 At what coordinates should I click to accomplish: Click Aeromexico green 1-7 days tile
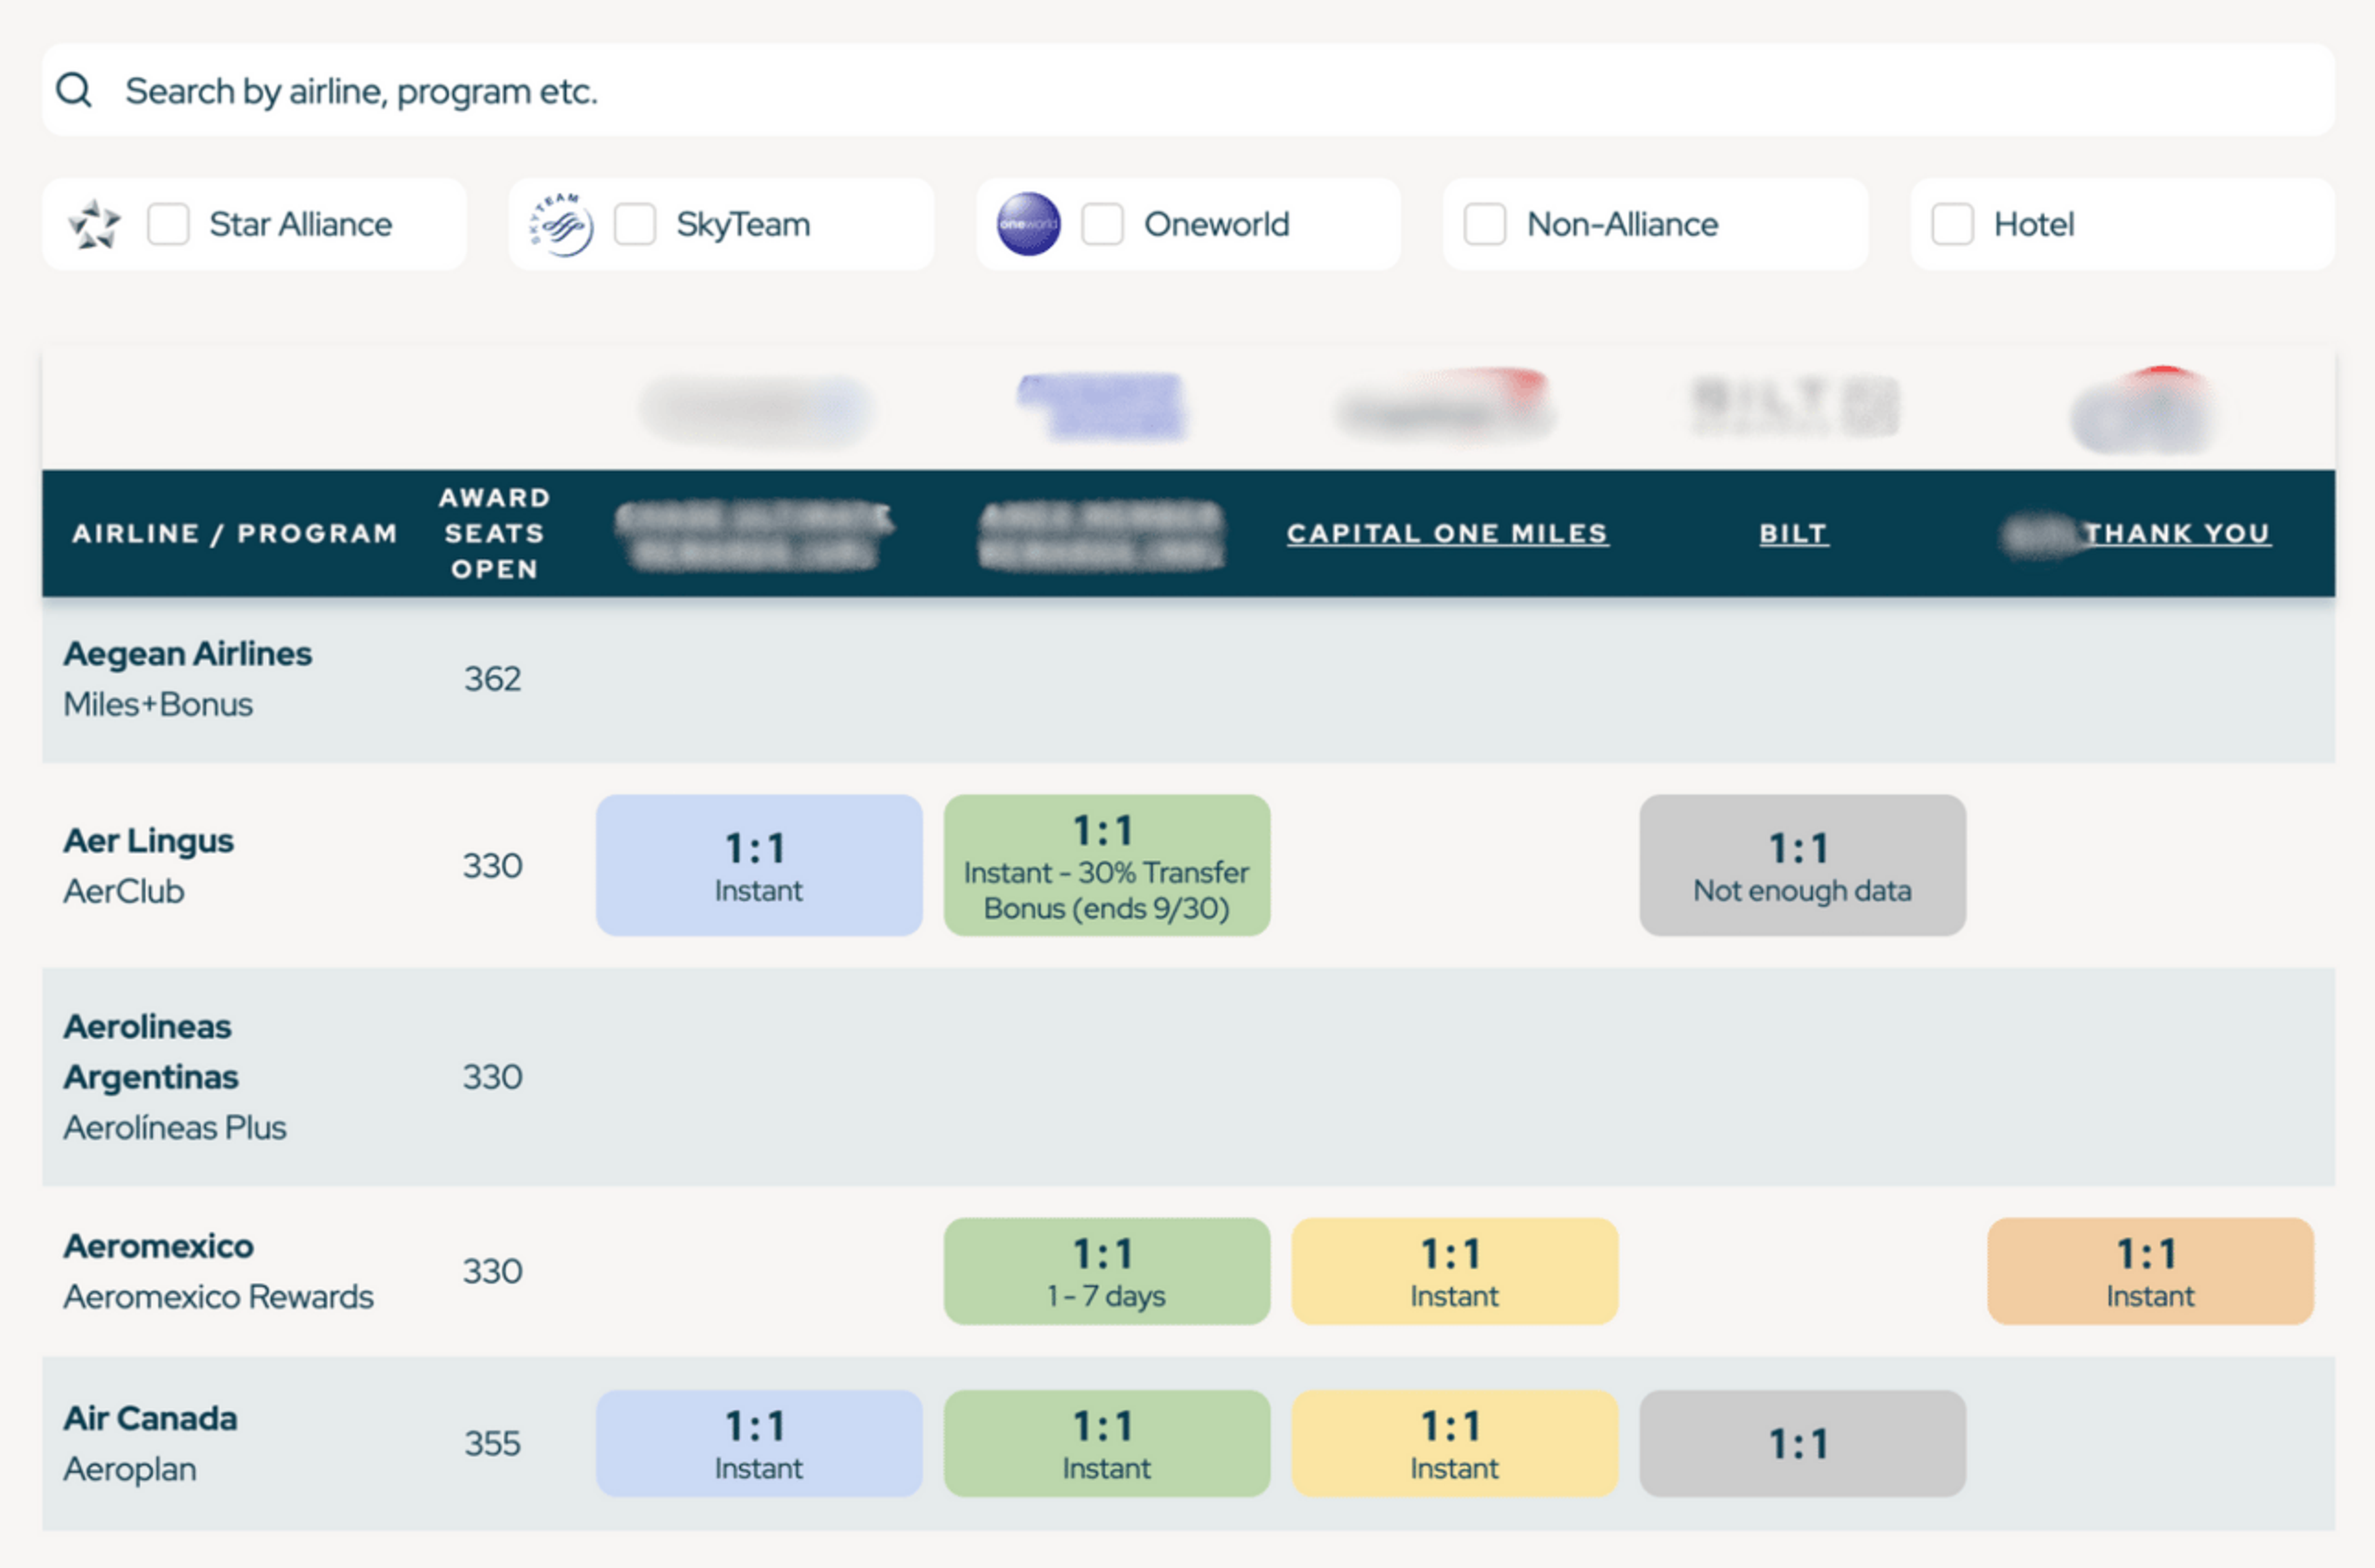[1107, 1271]
